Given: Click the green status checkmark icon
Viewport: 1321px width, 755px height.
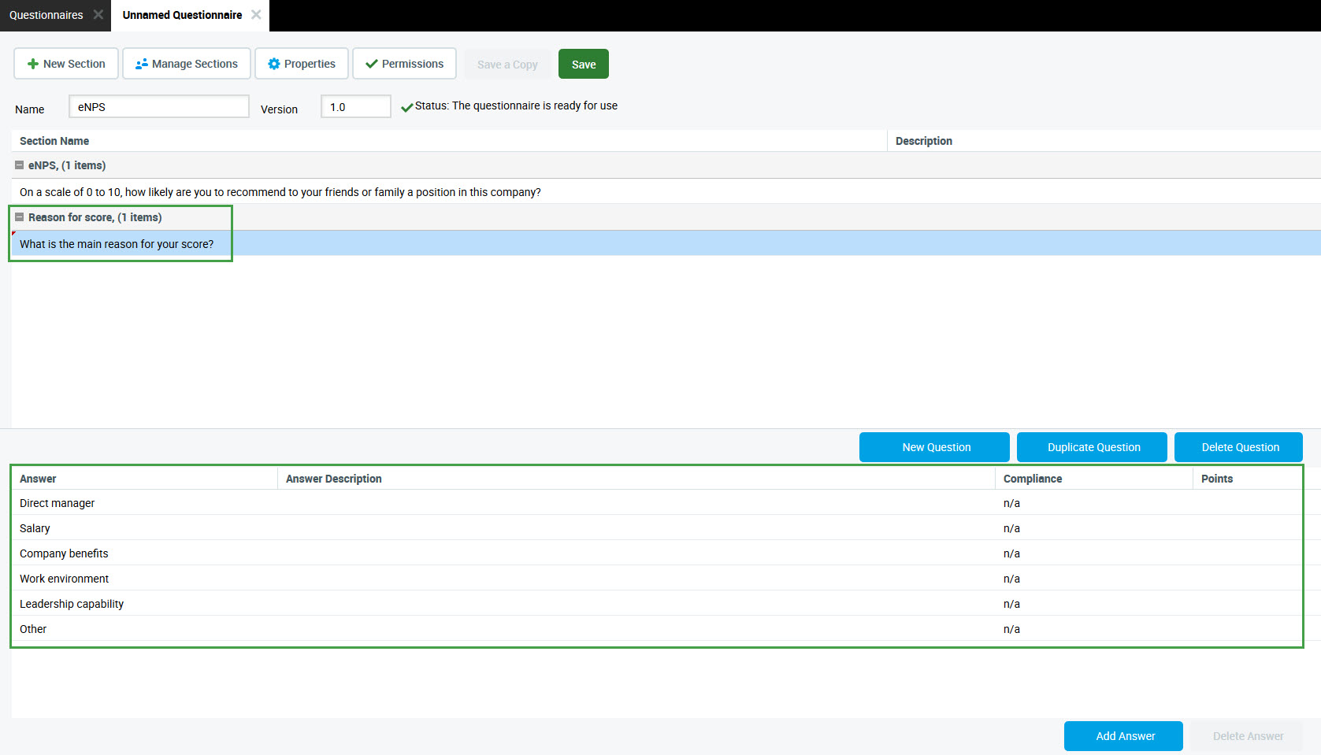Looking at the screenshot, I should (406, 107).
